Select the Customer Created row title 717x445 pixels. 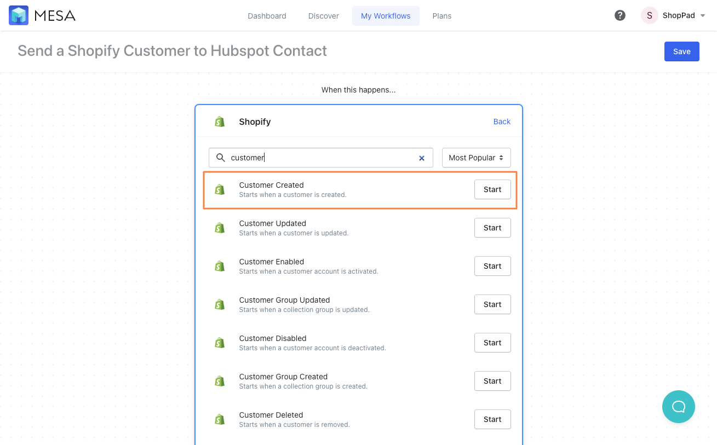pyautogui.click(x=271, y=185)
